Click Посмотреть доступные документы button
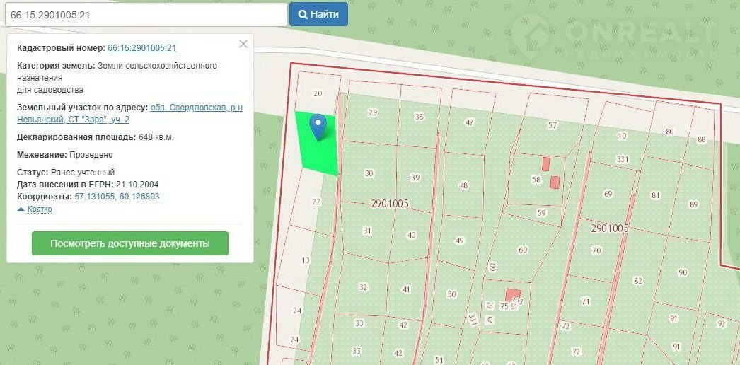Viewport: 740px width, 365px height. (x=129, y=243)
